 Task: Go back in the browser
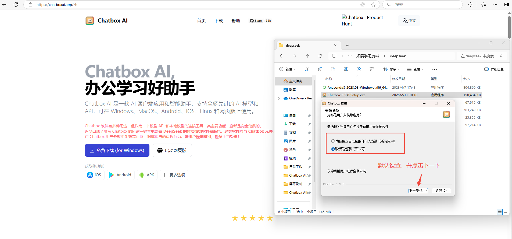[x=4, y=5]
